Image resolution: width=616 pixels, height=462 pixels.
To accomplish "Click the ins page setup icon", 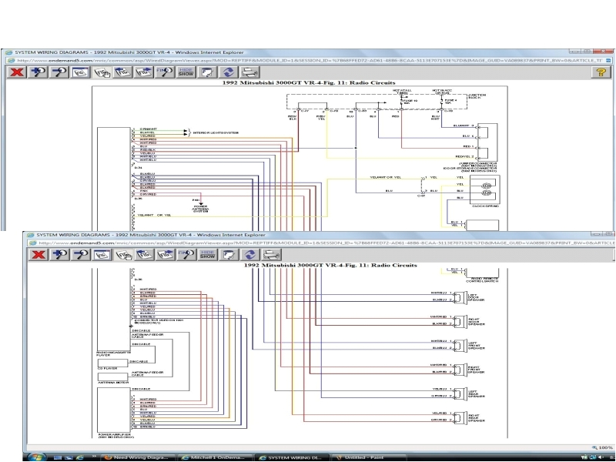I will point(79,71).
